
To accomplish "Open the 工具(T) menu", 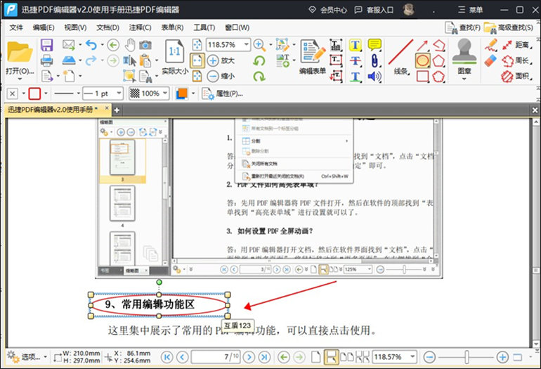I will (204, 27).
